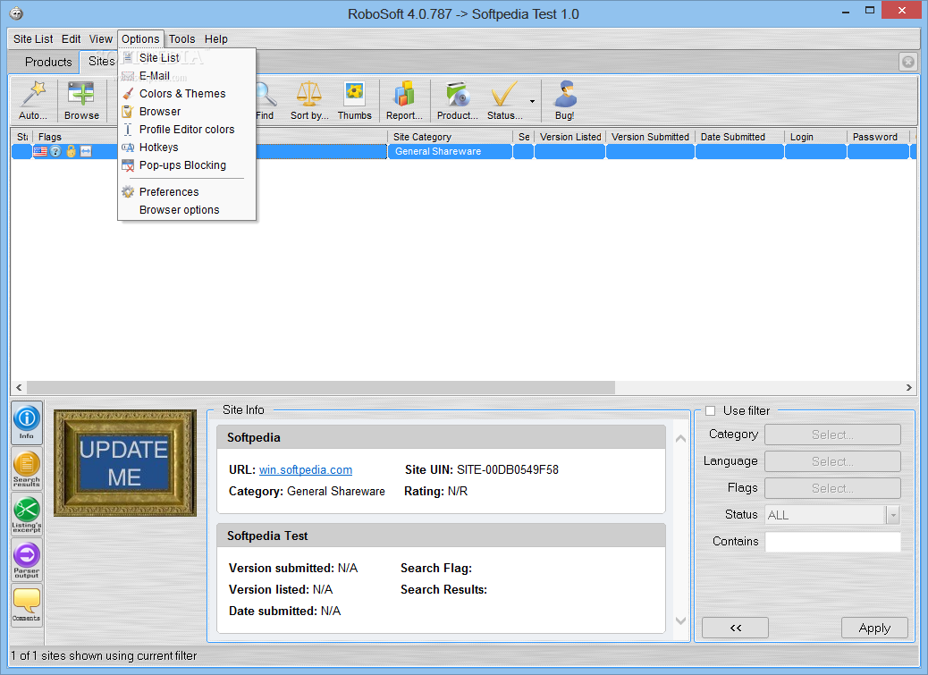Show the Parser output side panel
Image resolution: width=928 pixels, height=675 pixels.
tap(27, 560)
